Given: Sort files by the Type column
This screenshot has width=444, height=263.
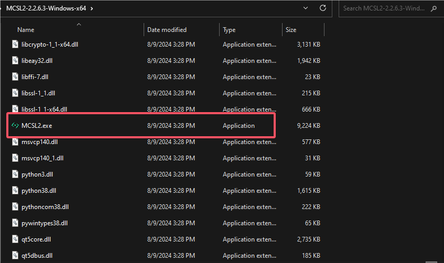Looking at the screenshot, I should click(x=229, y=30).
